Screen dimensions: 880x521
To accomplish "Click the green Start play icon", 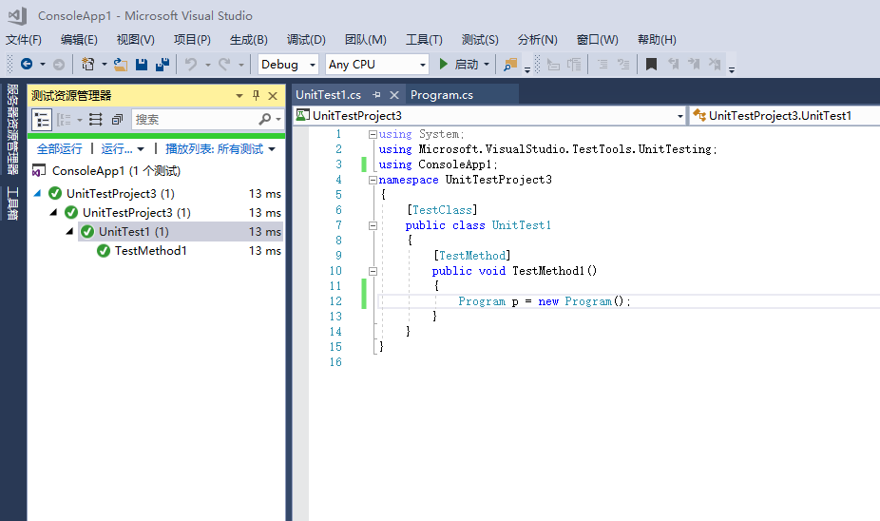I will point(444,64).
